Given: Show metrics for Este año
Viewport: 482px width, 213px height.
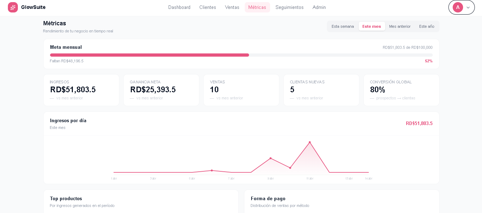Looking at the screenshot, I should click(427, 26).
